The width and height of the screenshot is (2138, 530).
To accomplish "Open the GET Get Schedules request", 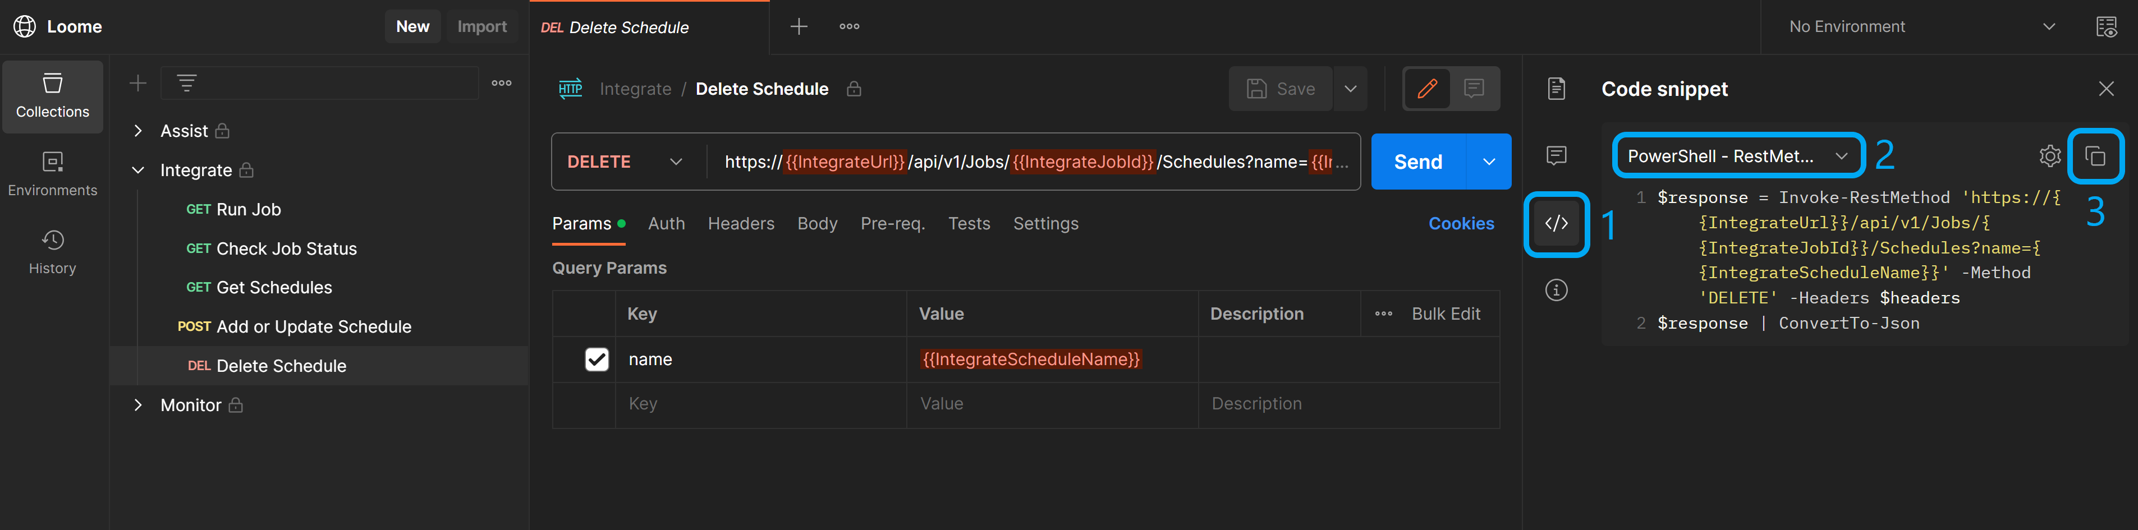I will click(x=320, y=288).
